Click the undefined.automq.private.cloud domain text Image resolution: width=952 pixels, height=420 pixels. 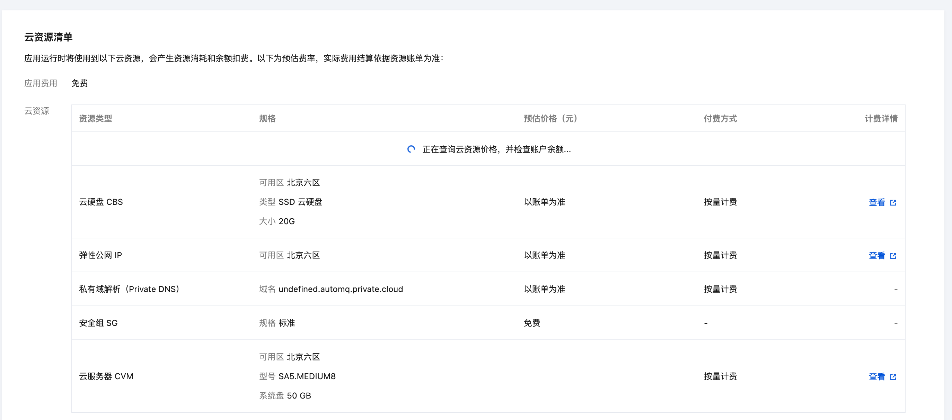click(340, 289)
